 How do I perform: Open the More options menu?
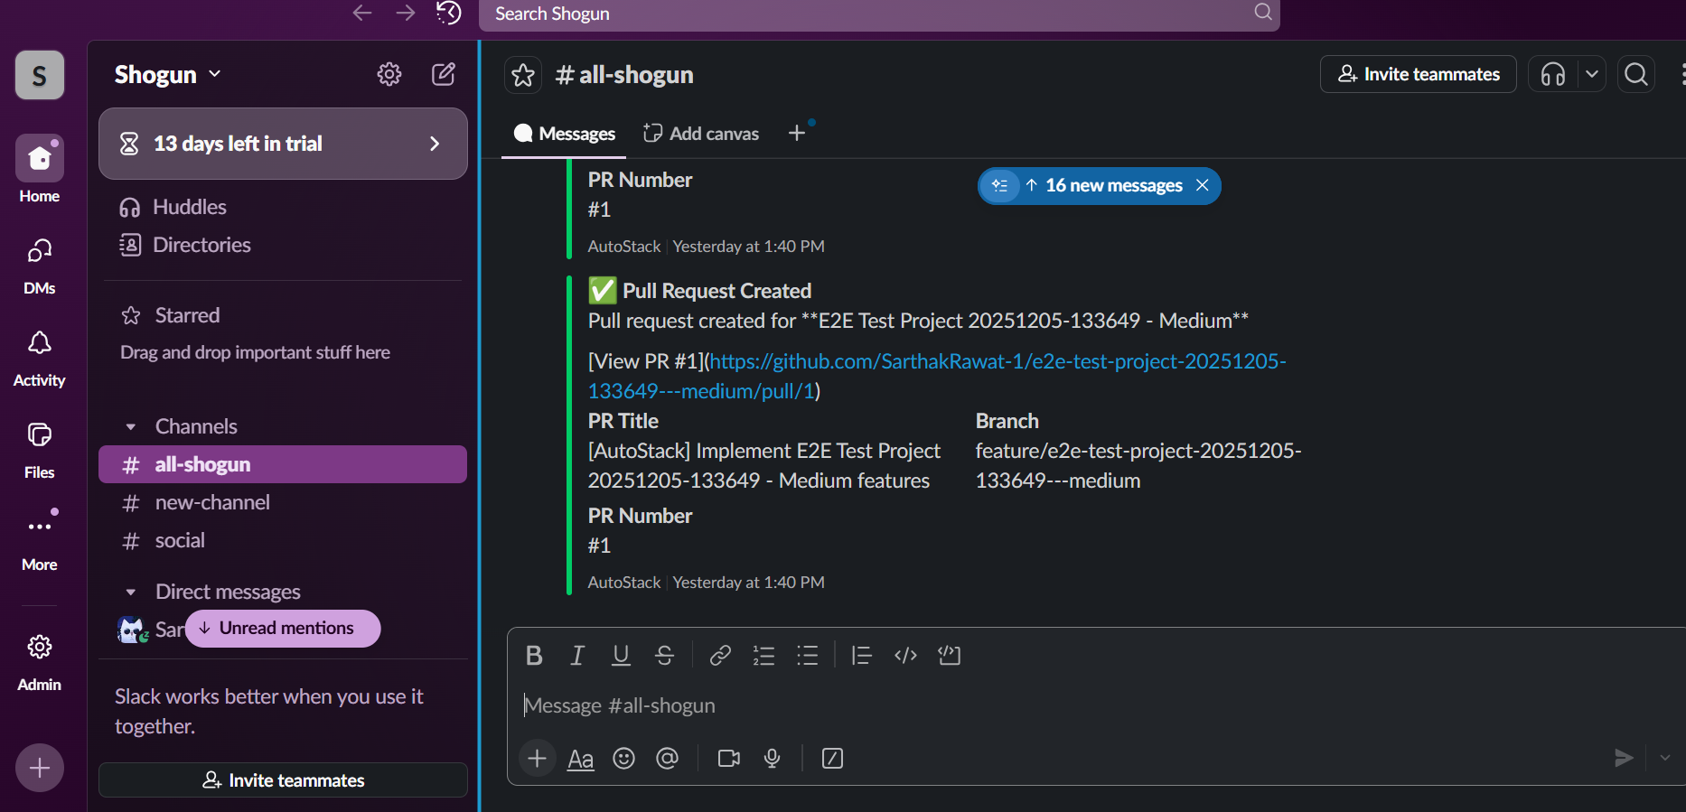(x=40, y=542)
